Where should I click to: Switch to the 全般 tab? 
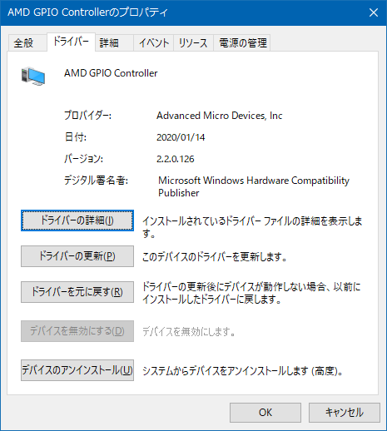(27, 43)
